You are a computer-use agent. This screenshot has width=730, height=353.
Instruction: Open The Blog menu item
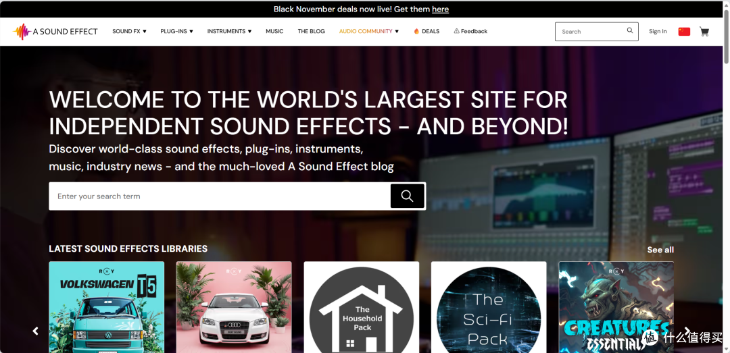(312, 31)
